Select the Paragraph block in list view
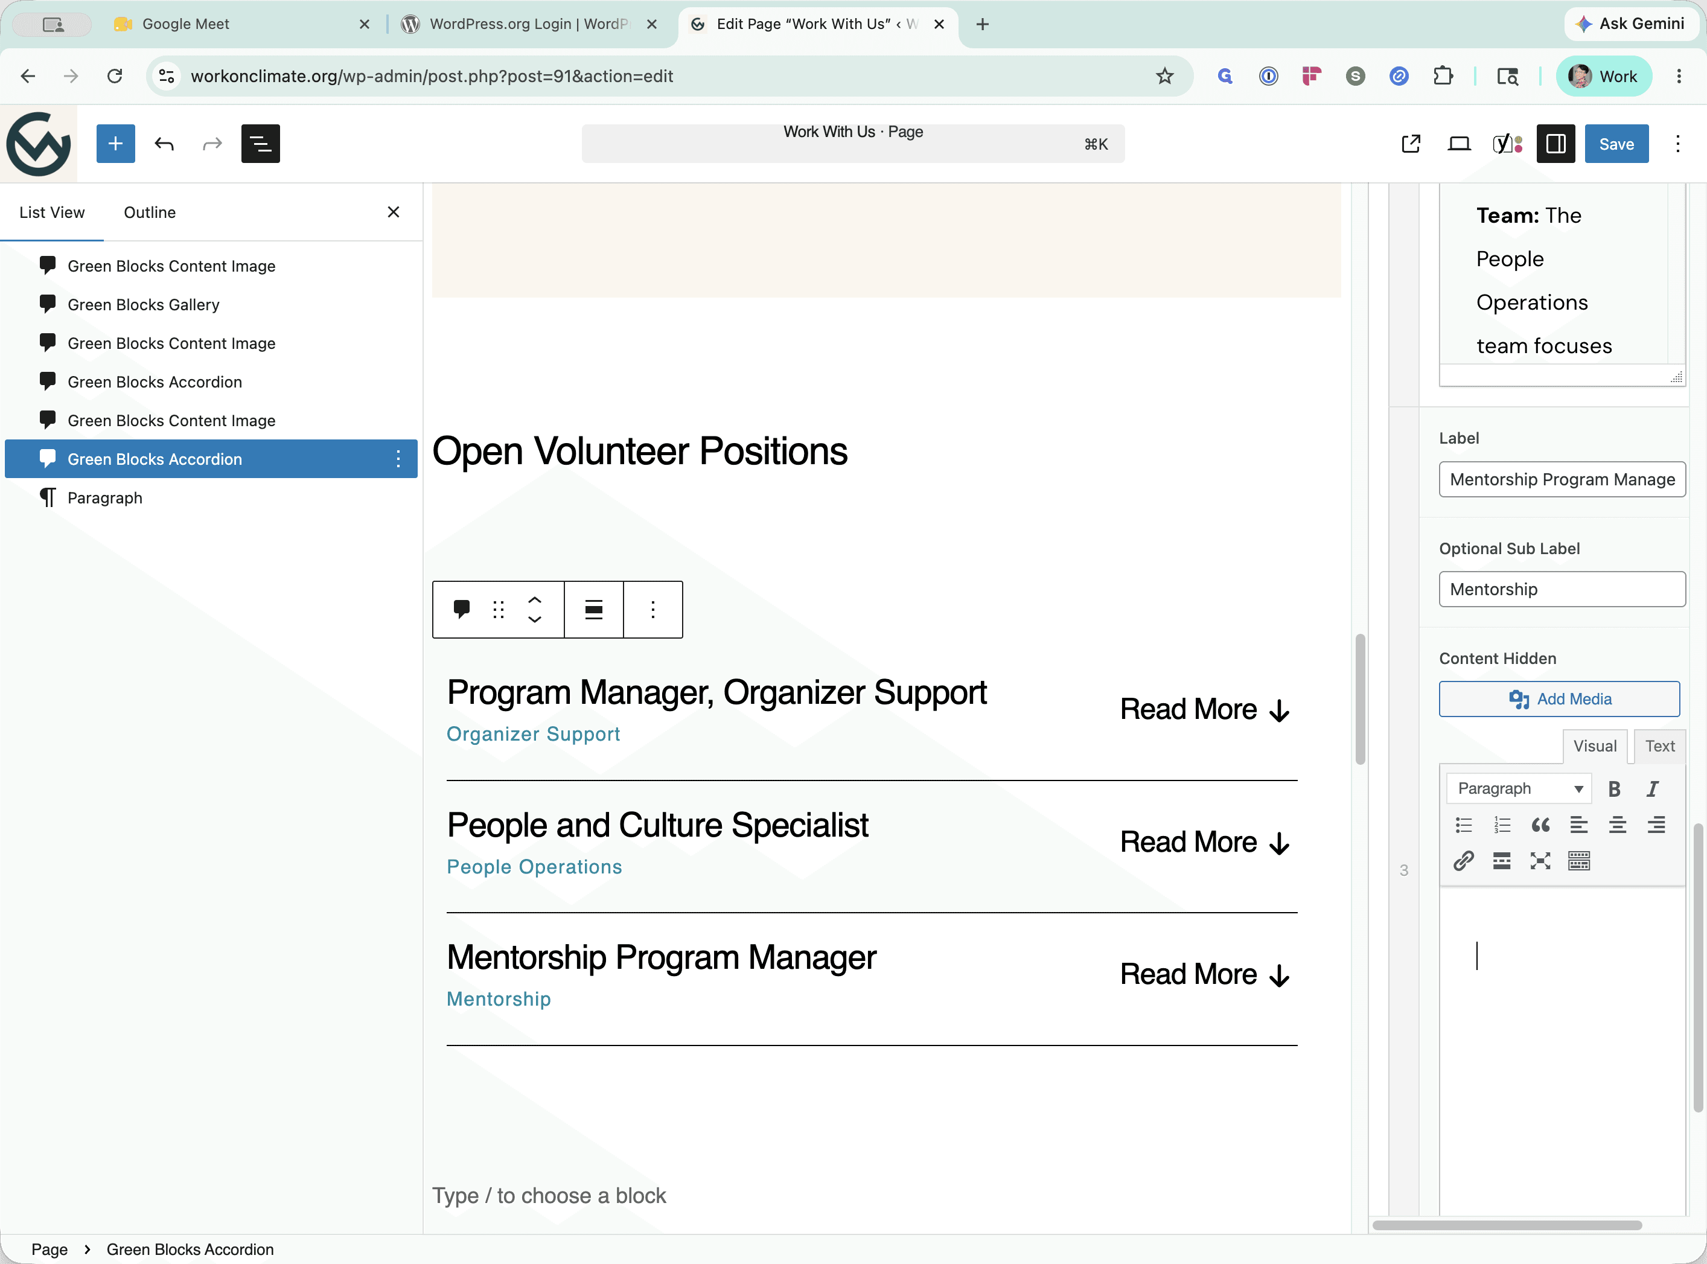 click(x=211, y=497)
